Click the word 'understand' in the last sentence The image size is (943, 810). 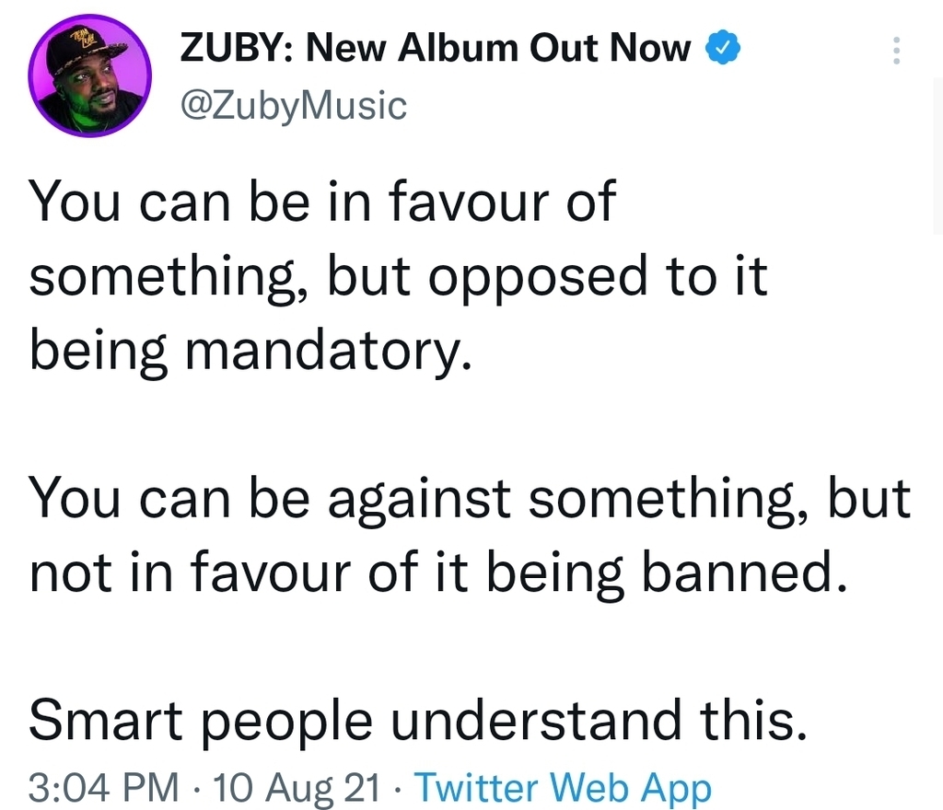click(537, 720)
